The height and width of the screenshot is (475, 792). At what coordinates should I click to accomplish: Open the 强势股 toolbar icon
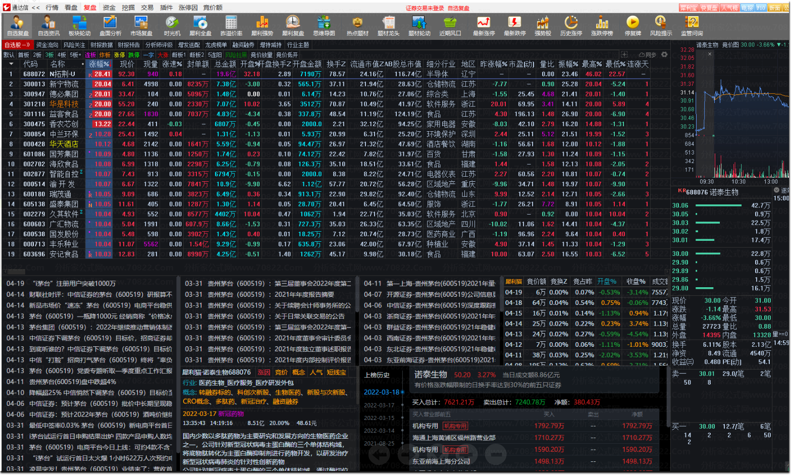click(x=543, y=26)
